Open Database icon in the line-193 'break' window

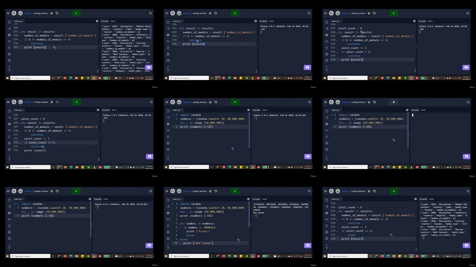327,238
